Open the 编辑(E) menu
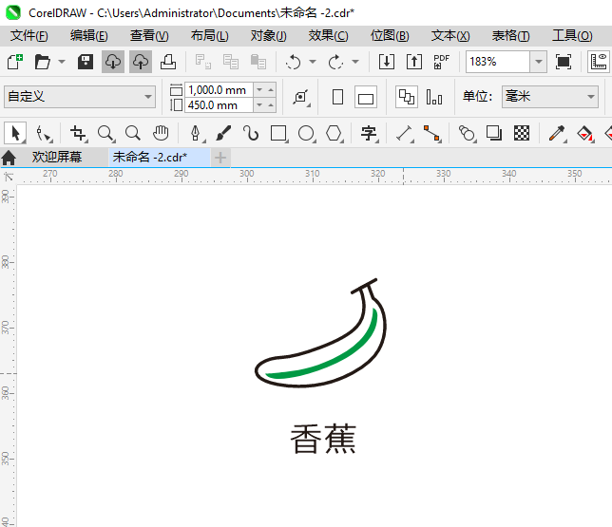 [x=89, y=36]
